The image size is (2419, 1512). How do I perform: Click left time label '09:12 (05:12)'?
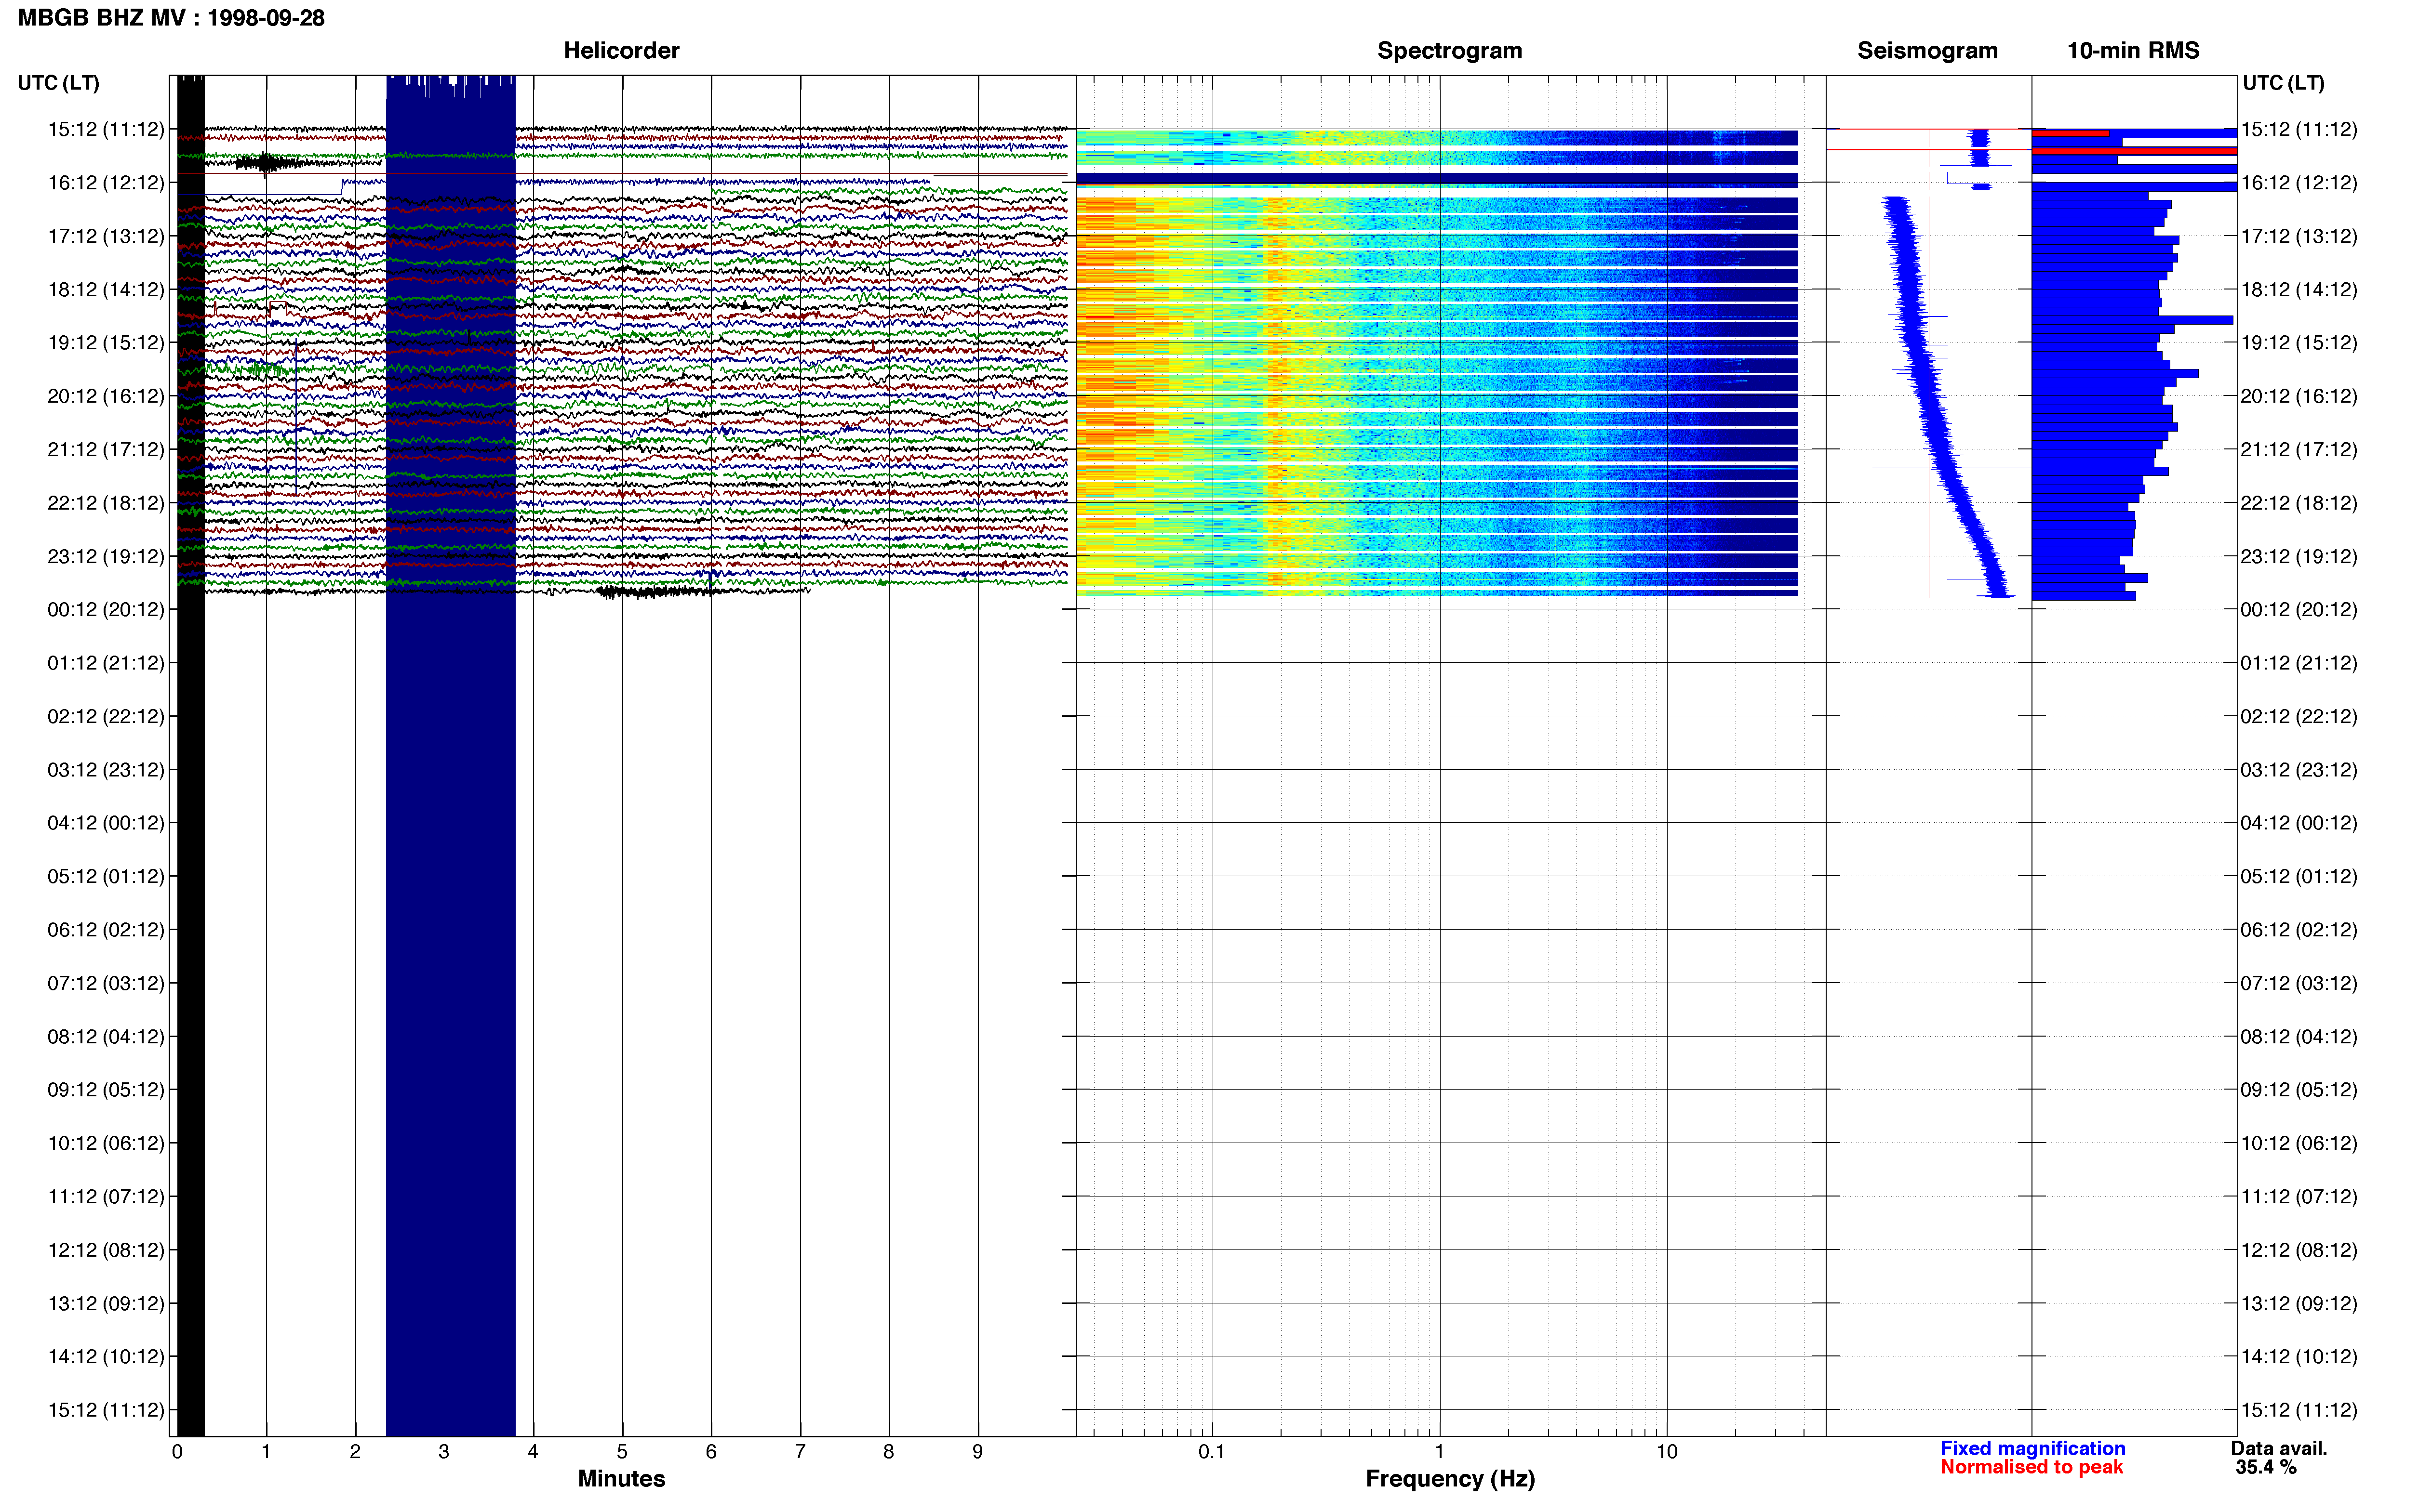pos(106,1090)
